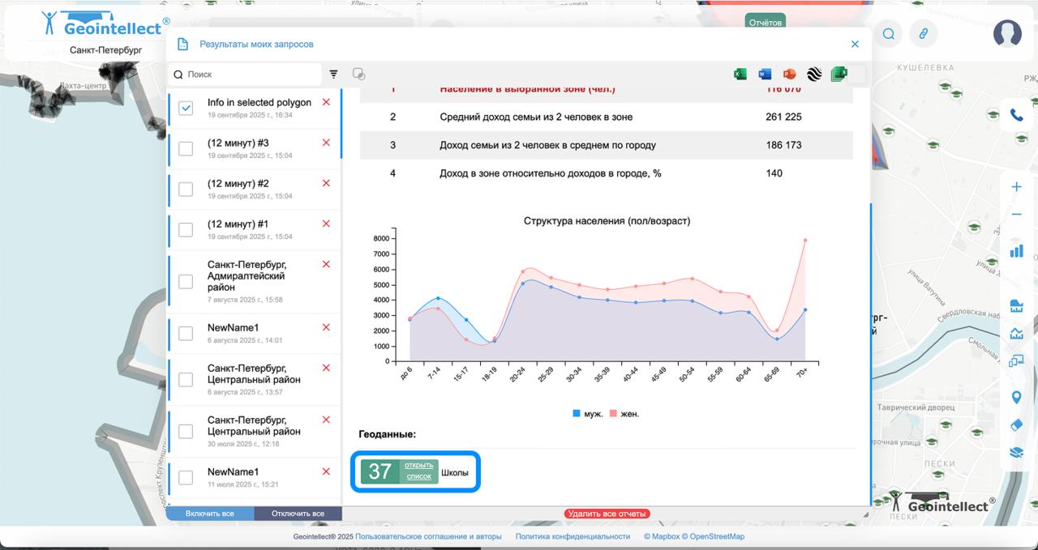
Task: Open the user profile avatar menu
Action: pos(1007,33)
